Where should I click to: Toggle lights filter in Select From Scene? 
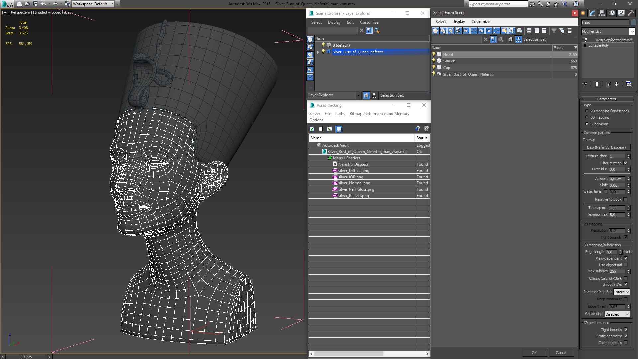coord(451,31)
